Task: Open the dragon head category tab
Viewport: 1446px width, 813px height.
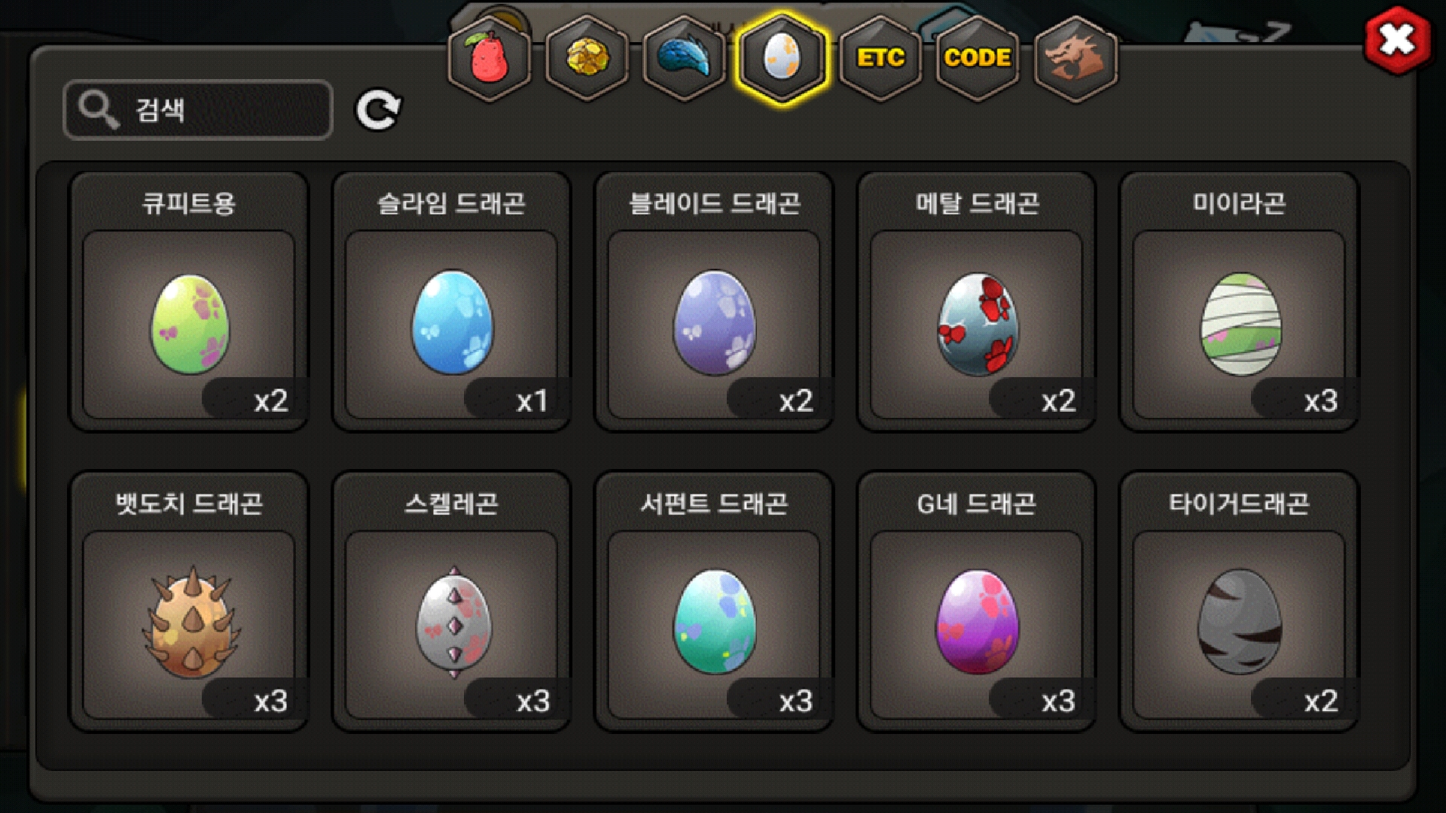Action: (x=1075, y=58)
